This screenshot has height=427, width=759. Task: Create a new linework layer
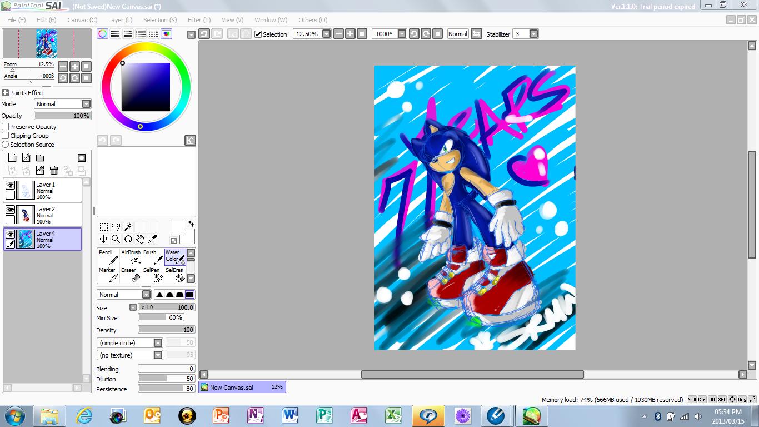click(x=26, y=158)
